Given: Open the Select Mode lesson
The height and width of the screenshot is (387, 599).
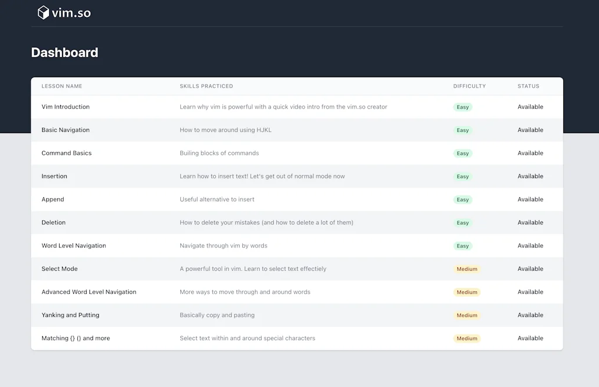Looking at the screenshot, I should coord(59,269).
